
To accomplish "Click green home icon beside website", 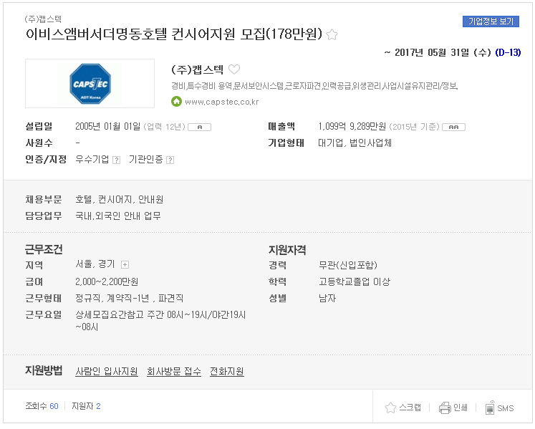I will pyautogui.click(x=176, y=102).
